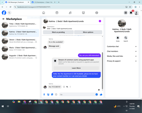
Task: Mute this chat with bell icon
Action: (118, 38)
